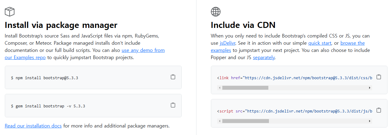The width and height of the screenshot is (392, 135).
Task: Click the package box icon
Action: [x=10, y=12]
